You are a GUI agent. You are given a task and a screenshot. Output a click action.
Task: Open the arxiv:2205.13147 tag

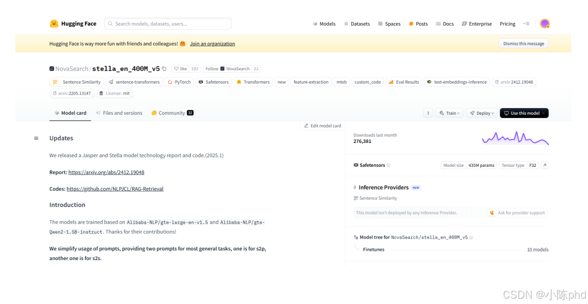tap(72, 93)
